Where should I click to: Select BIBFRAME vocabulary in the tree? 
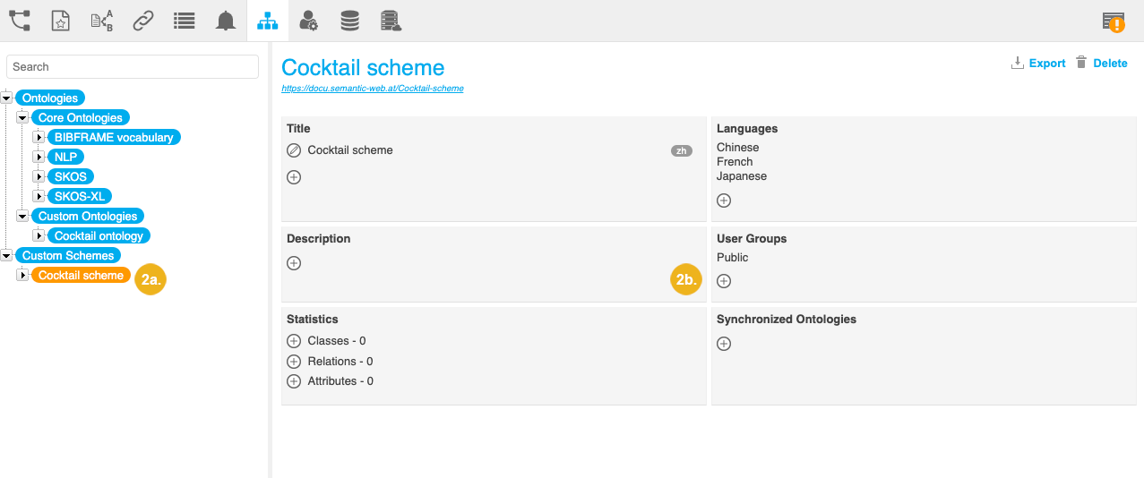(x=114, y=137)
